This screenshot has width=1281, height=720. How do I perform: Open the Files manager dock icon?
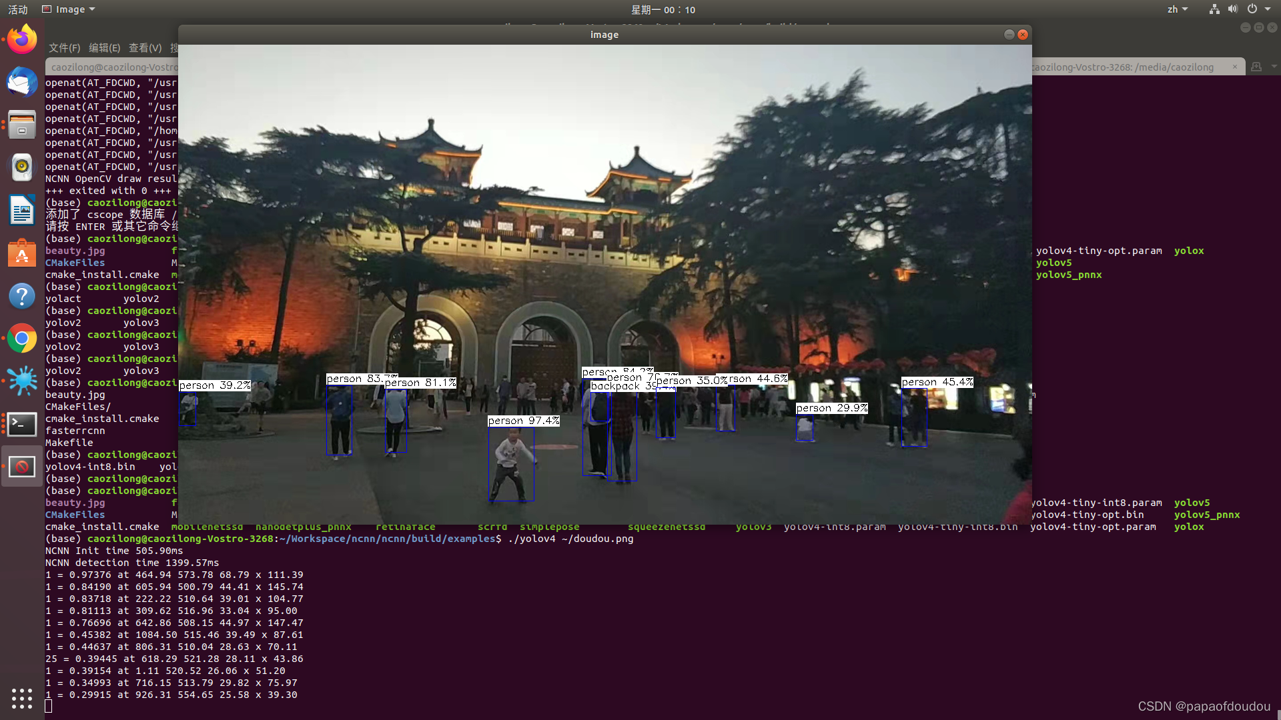point(22,125)
